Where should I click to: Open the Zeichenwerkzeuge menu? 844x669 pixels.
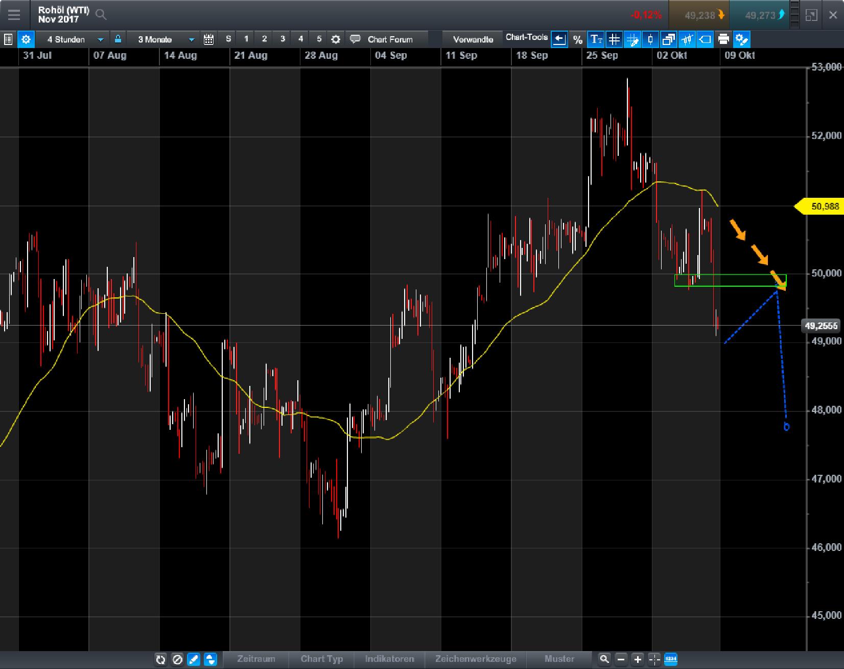(475, 659)
